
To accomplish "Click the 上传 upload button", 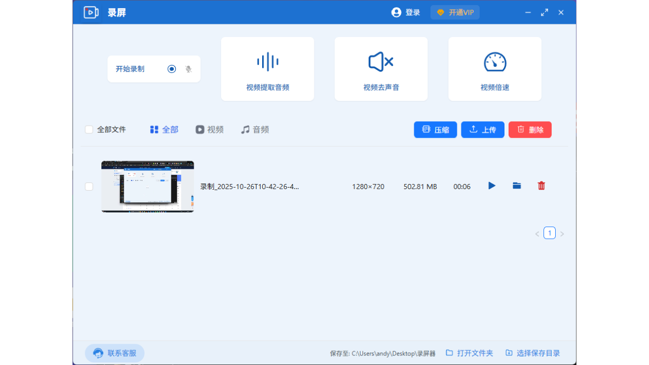I will [x=482, y=129].
